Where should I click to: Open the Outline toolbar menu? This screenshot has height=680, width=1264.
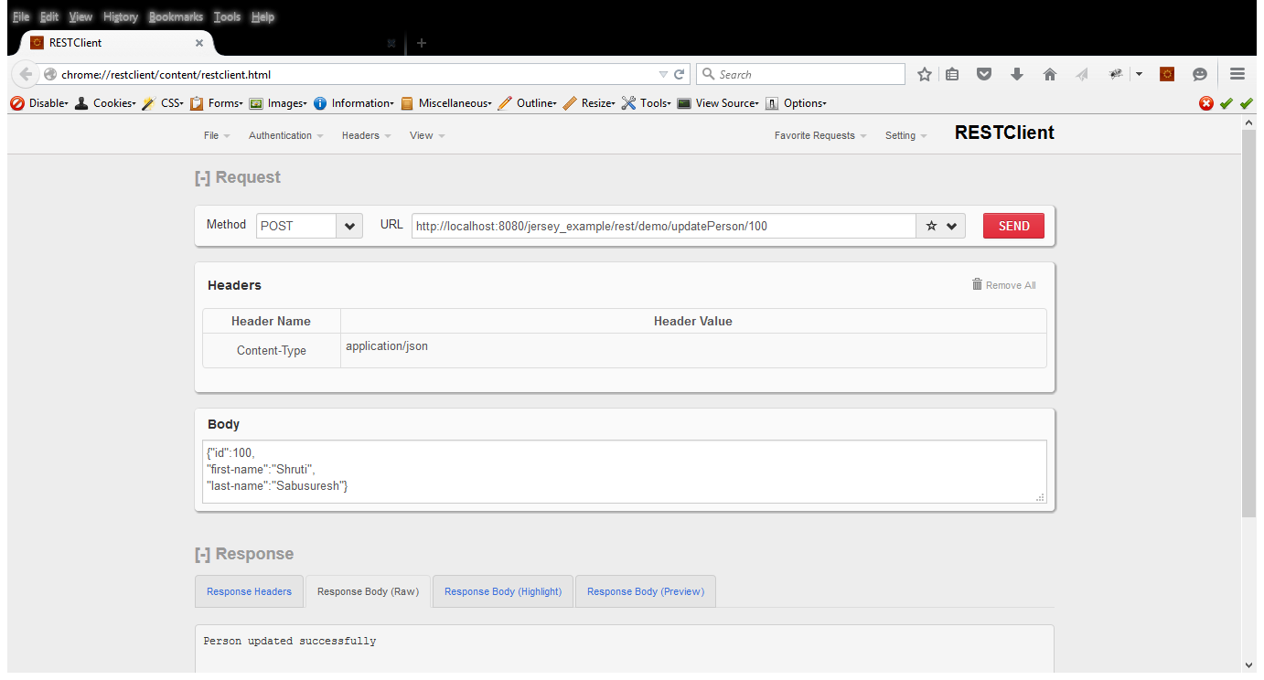[x=528, y=103]
